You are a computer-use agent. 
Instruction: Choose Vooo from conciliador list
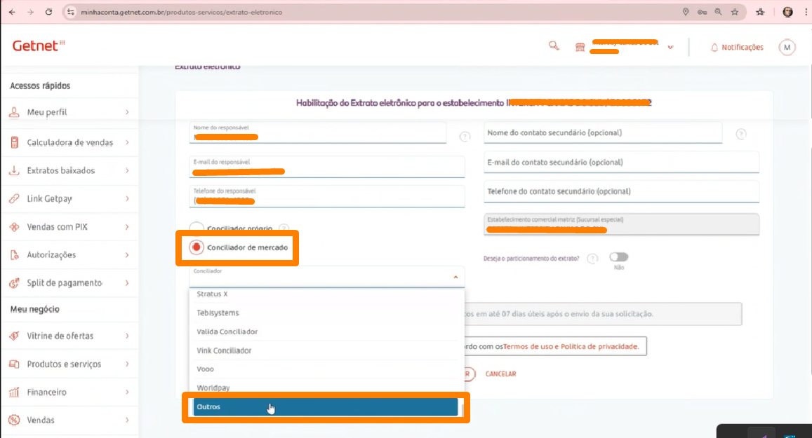pos(327,369)
